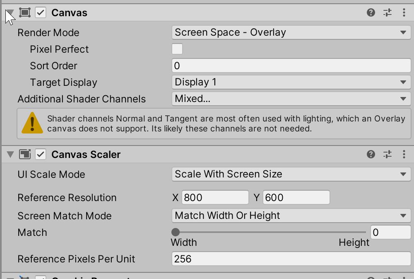
Task: Open the Render Mode dropdown
Action: tap(290, 32)
